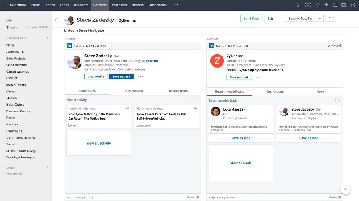
Task: Go back using the left arrow
Action: (x=57, y=20)
